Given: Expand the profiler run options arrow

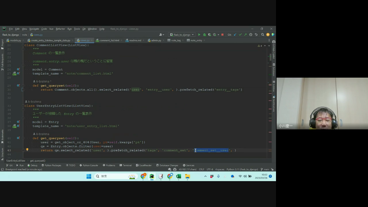Looking at the screenshot, I should 218,35.
